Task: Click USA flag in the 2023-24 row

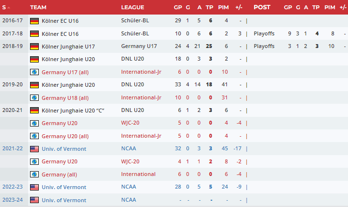Action: click(x=34, y=200)
